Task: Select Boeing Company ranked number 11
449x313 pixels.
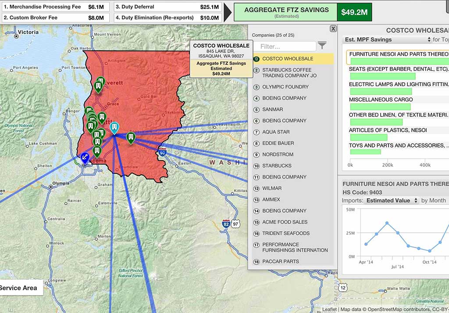Action: 293,177
